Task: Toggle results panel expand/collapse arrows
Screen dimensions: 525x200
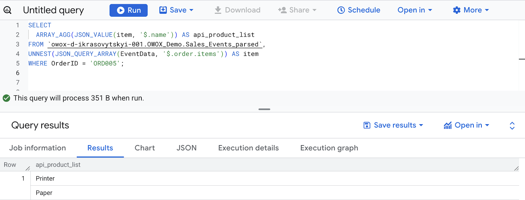Action: [512, 126]
